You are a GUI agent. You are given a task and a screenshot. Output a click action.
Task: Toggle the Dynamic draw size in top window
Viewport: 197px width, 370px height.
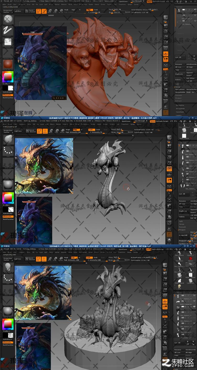point(127,12)
